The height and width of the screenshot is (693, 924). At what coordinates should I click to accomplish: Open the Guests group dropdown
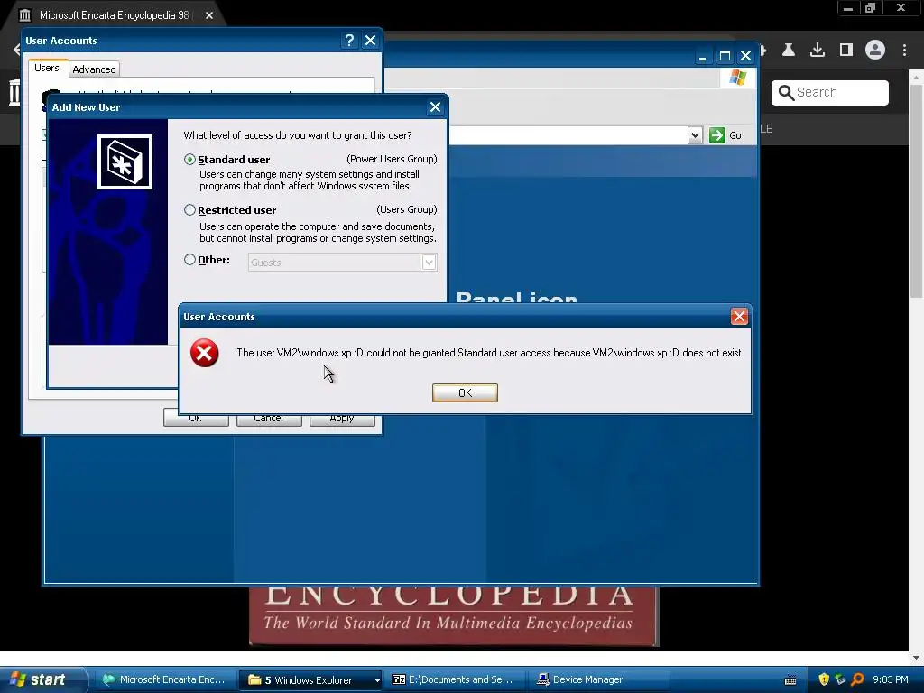pos(429,263)
